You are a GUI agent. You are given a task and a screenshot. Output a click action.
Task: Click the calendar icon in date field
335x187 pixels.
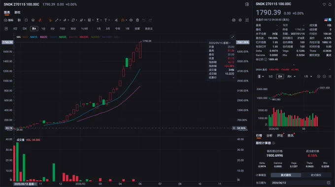tap(329, 183)
